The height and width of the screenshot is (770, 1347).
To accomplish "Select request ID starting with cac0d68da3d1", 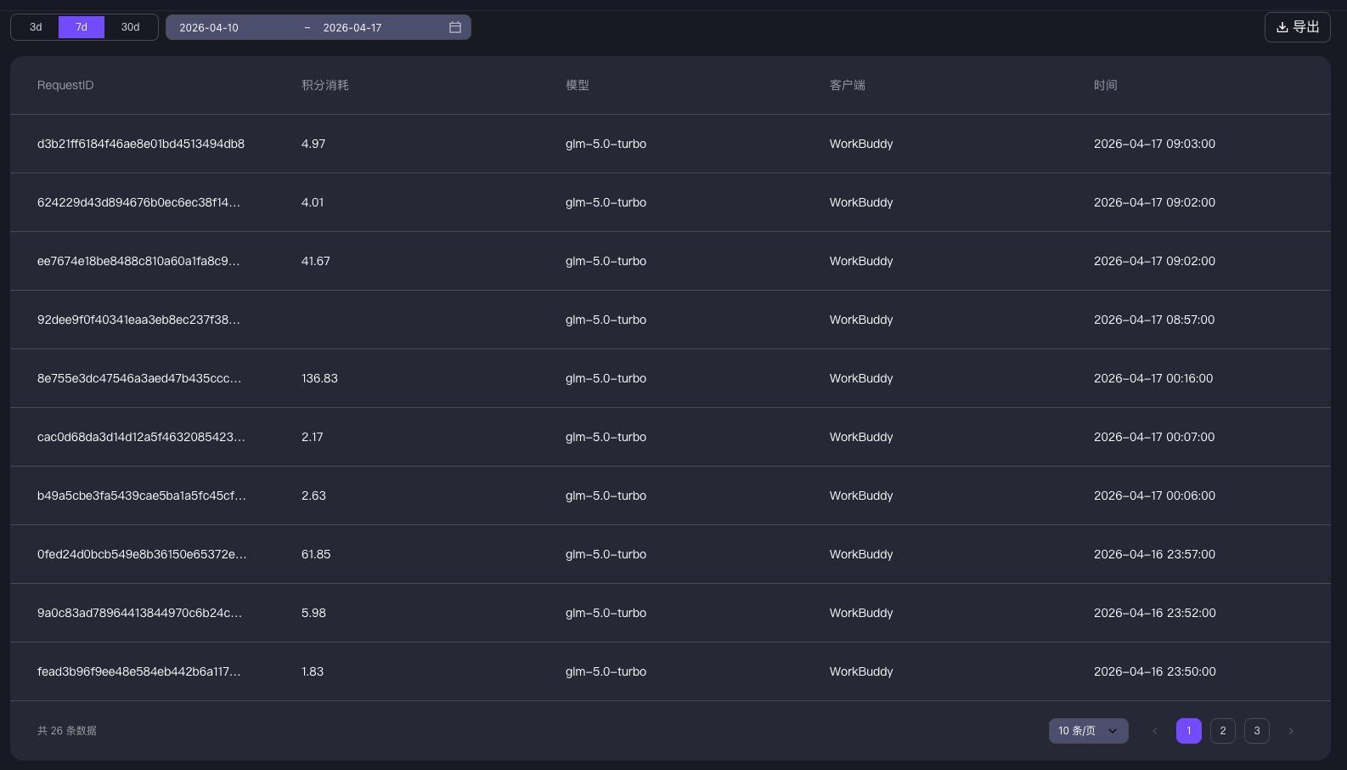I will click(x=141, y=437).
